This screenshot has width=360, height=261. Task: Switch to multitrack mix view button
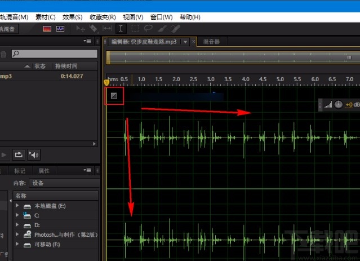(x=8, y=29)
